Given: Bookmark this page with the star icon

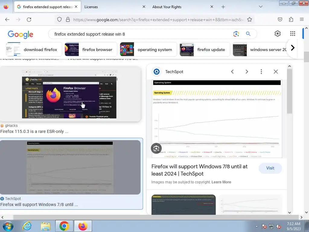Looking at the screenshot, I should click(250, 19).
